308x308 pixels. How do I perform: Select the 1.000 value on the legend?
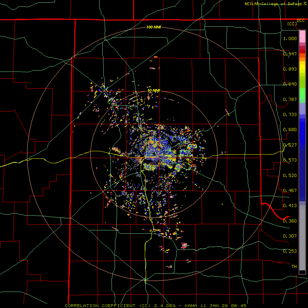click(x=290, y=38)
